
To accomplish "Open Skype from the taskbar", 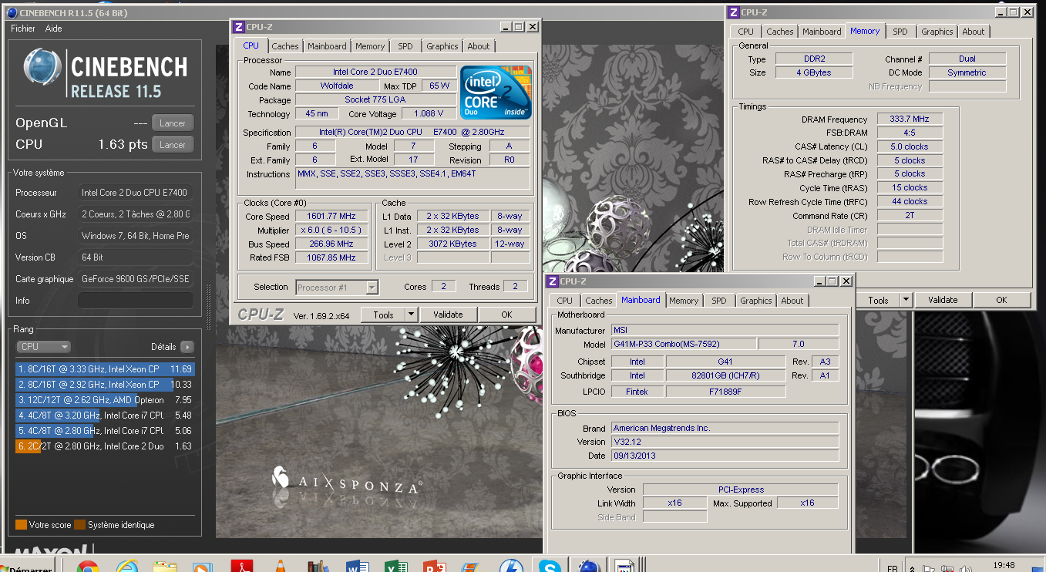I will (x=550, y=567).
